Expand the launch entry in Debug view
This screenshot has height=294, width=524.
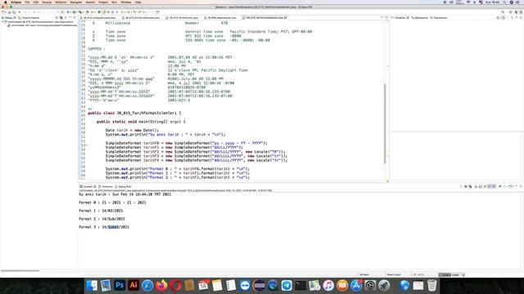point(3,22)
